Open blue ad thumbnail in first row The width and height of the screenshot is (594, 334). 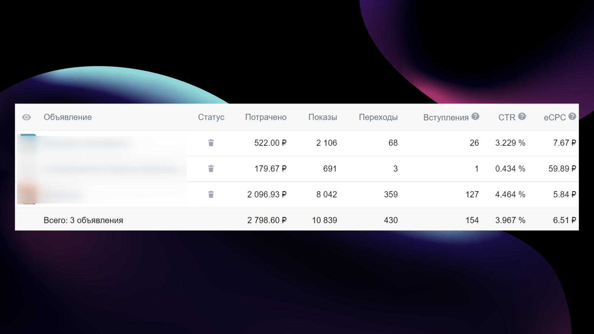pos(27,143)
